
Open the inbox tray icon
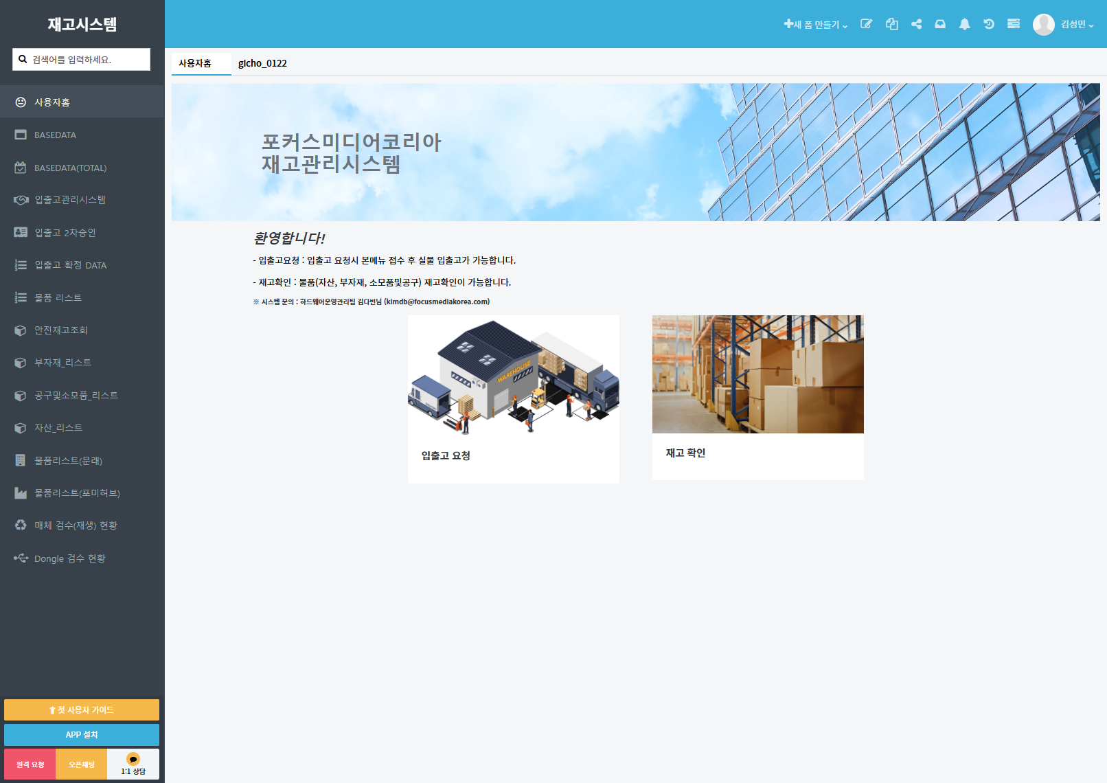pos(940,24)
